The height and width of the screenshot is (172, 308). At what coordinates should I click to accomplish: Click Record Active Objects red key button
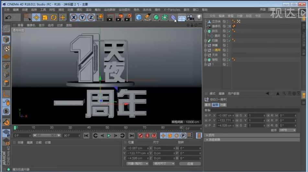141,136
